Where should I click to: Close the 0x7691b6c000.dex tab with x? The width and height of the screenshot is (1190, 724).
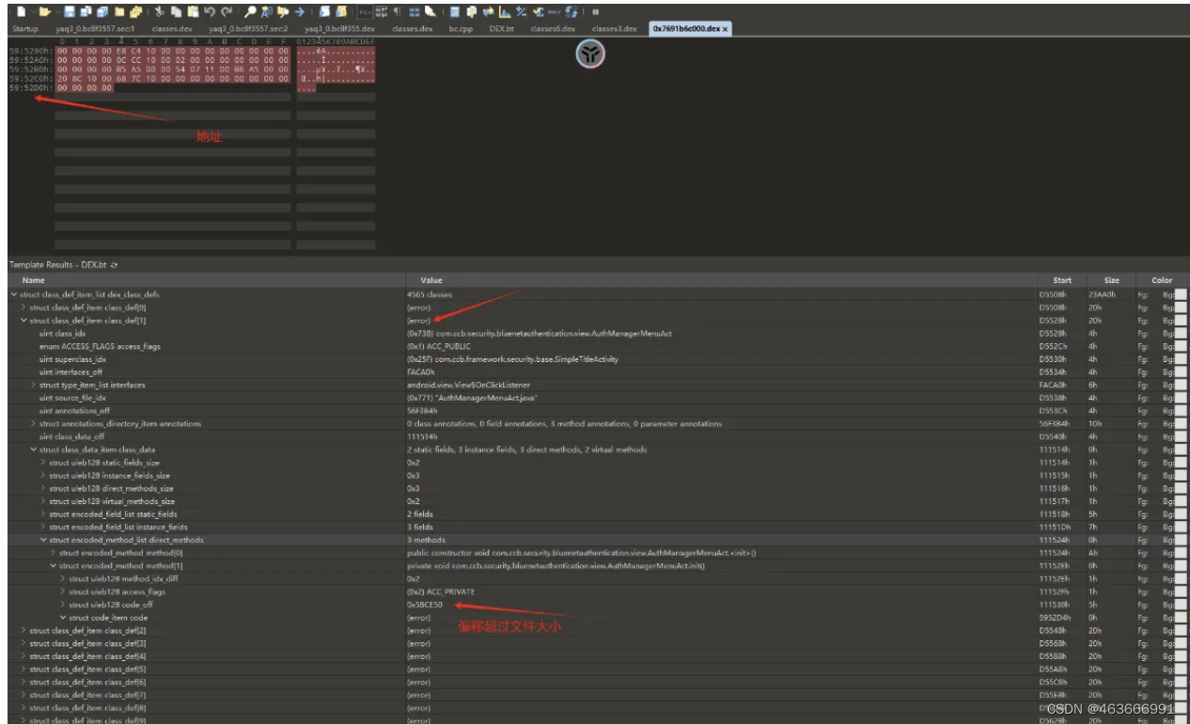[725, 29]
